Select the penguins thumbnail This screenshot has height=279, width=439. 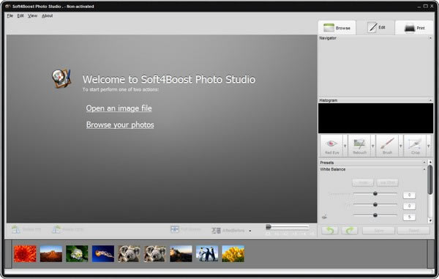coord(207,254)
